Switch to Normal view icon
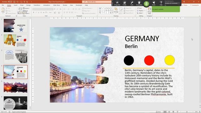Screen dimensions: 201x113 [x=165, y=112]
